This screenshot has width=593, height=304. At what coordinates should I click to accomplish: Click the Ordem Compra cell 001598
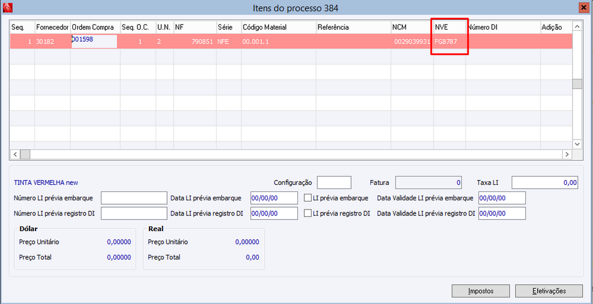(94, 42)
